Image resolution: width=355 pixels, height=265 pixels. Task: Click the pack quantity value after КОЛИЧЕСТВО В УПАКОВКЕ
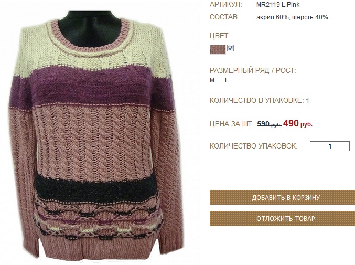307,101
